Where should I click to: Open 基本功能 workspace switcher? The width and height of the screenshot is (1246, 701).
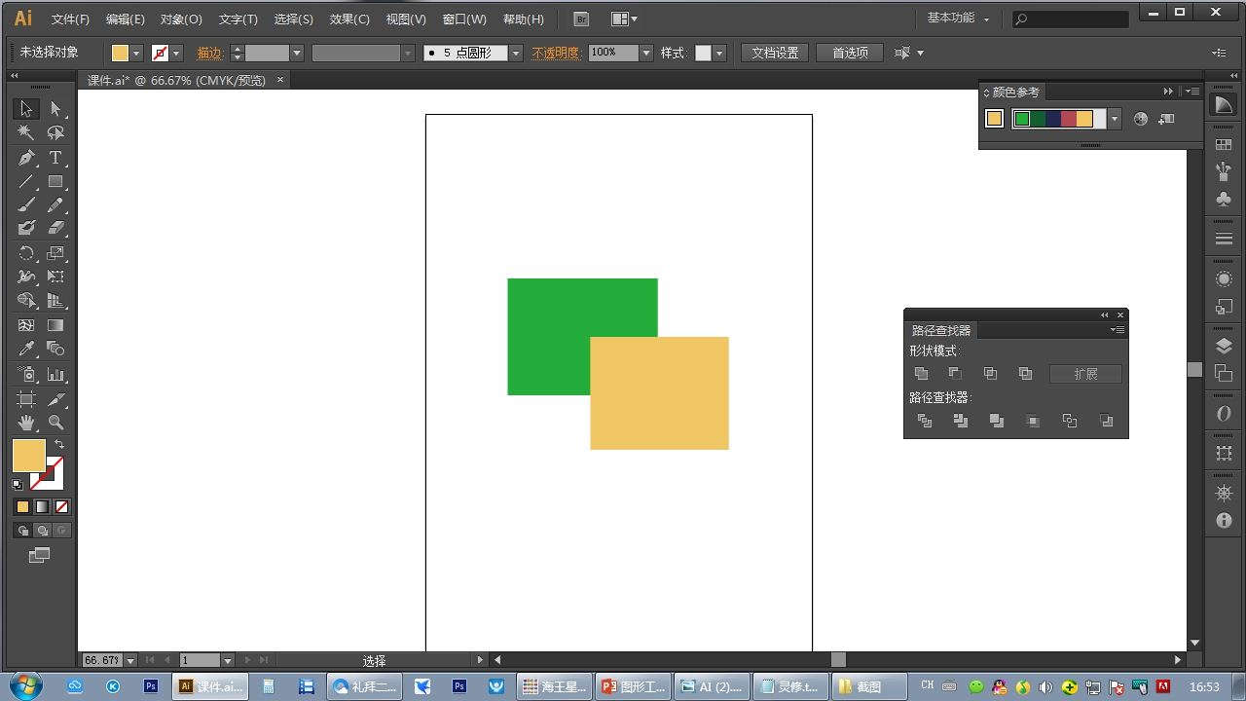[x=958, y=18]
